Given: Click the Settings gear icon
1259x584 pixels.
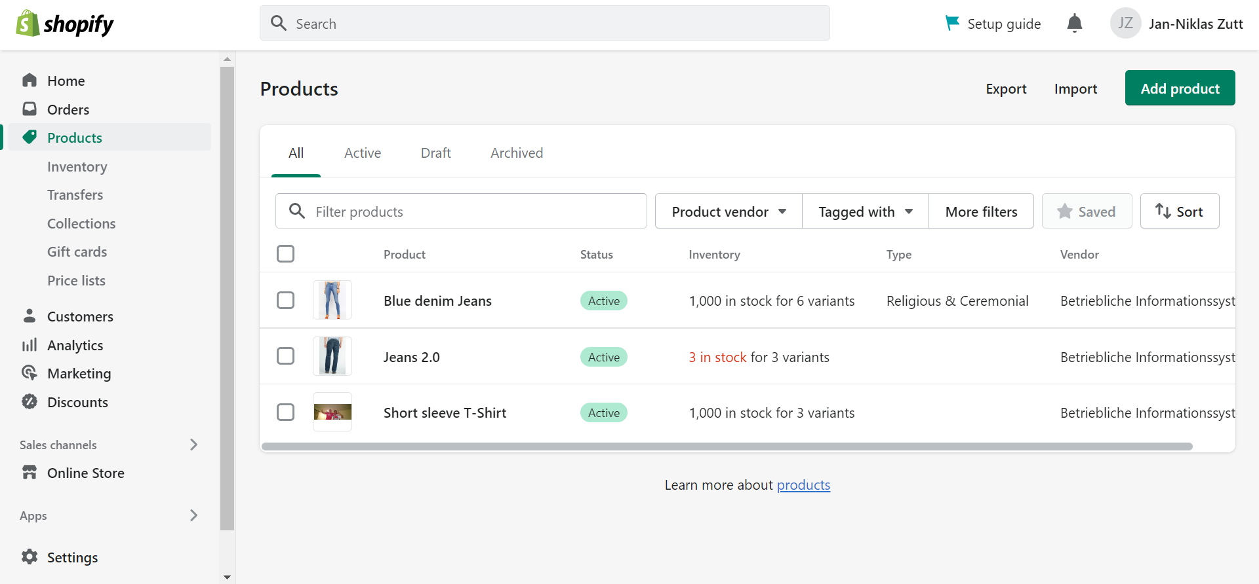Looking at the screenshot, I should coord(30,557).
